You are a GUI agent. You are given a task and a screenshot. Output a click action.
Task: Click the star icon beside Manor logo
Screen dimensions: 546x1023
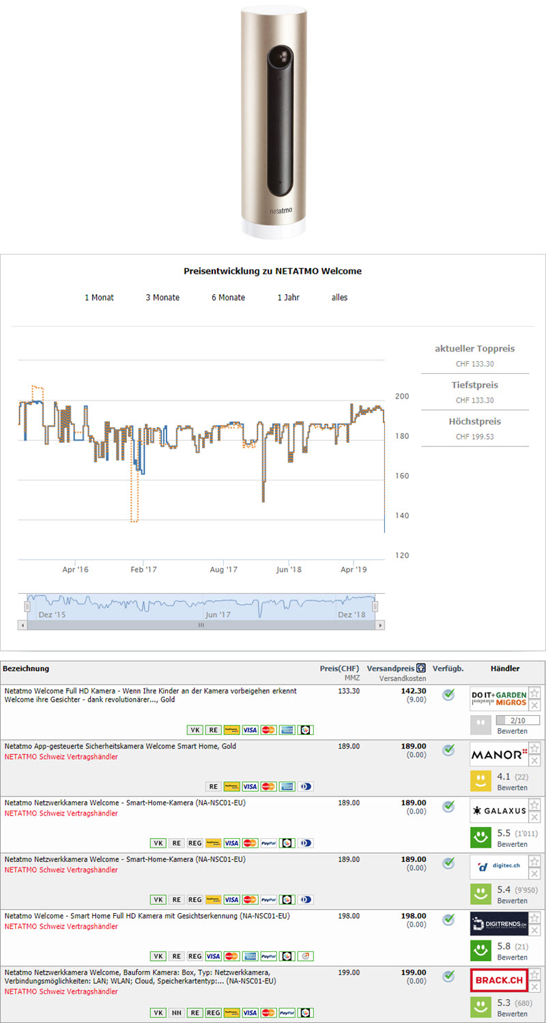[535, 749]
